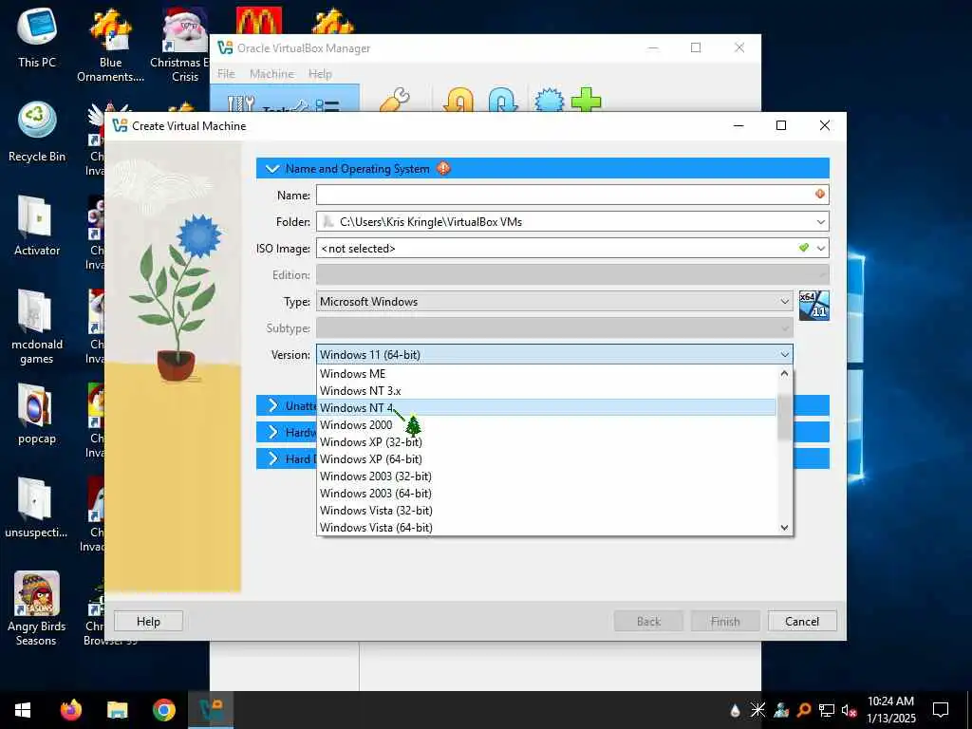This screenshot has width=972, height=729.
Task: Click the VirtualBox Manager wrench settings icon
Action: (x=395, y=99)
